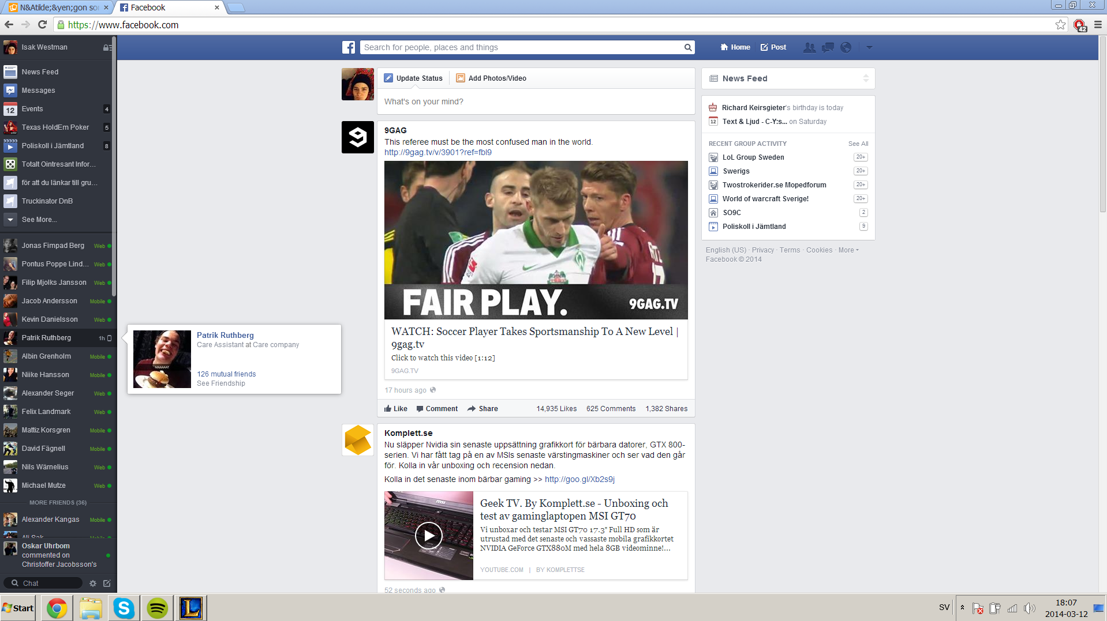Viewport: 1107px width, 621px height.
Task: Open notifications globe icon
Action: click(846, 47)
